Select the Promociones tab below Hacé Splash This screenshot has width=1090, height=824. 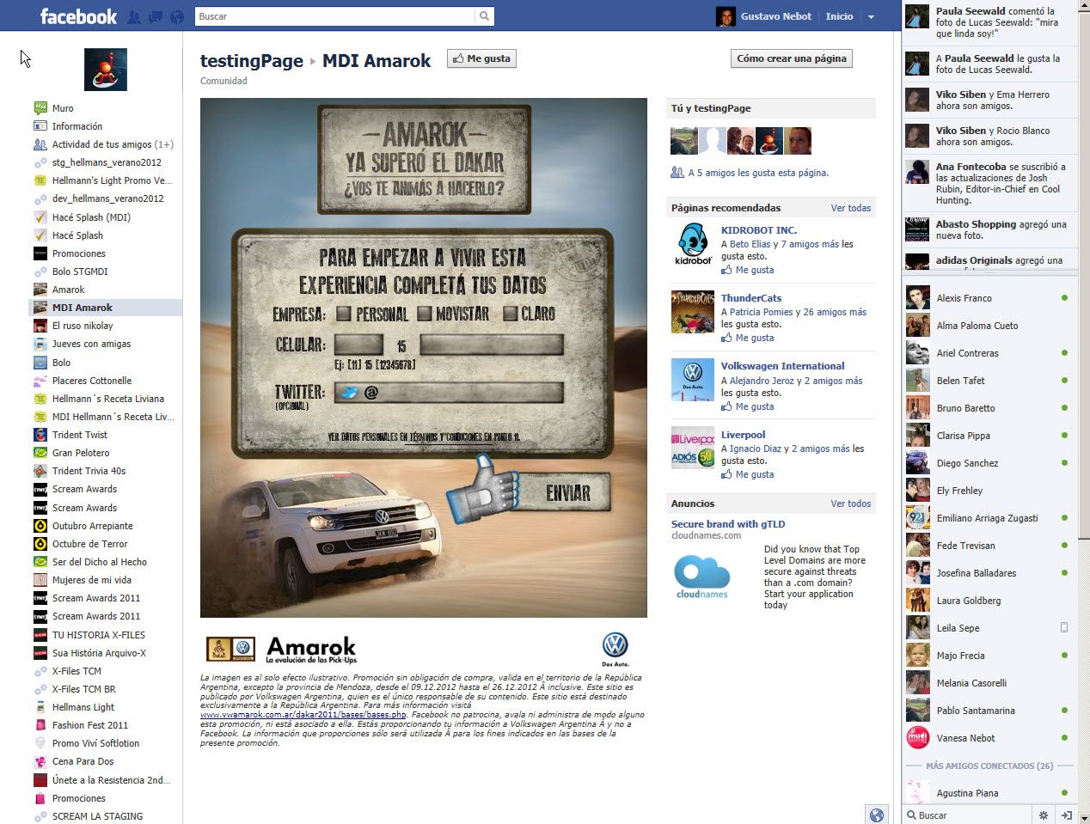(79, 253)
